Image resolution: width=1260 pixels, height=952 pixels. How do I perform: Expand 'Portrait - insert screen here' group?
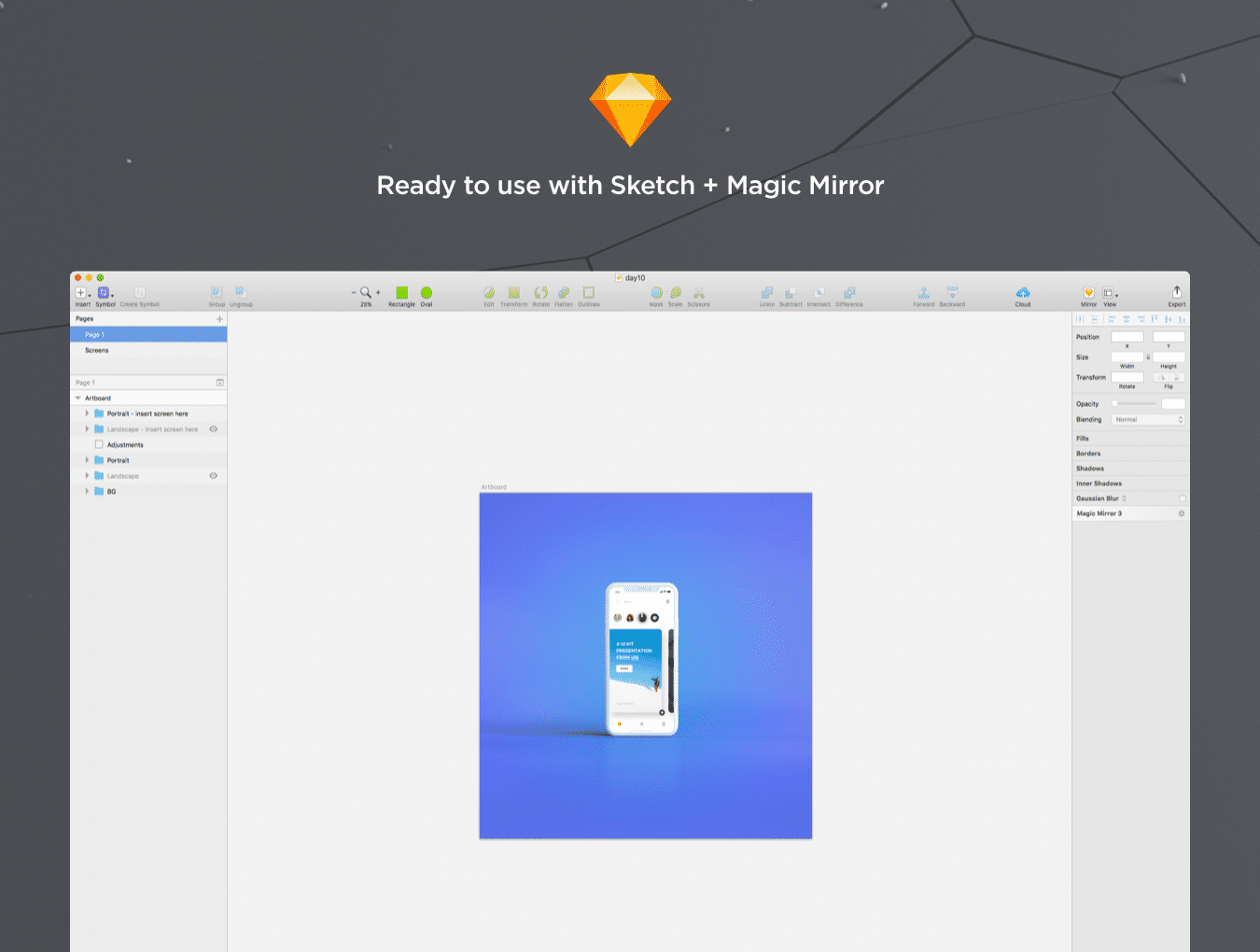coord(88,413)
